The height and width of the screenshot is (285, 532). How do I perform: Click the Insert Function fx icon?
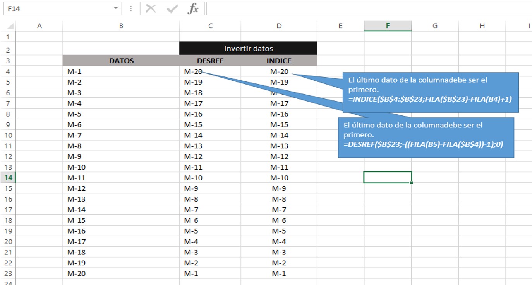[x=192, y=8]
